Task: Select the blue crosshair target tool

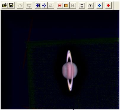Action: tap(38, 5)
